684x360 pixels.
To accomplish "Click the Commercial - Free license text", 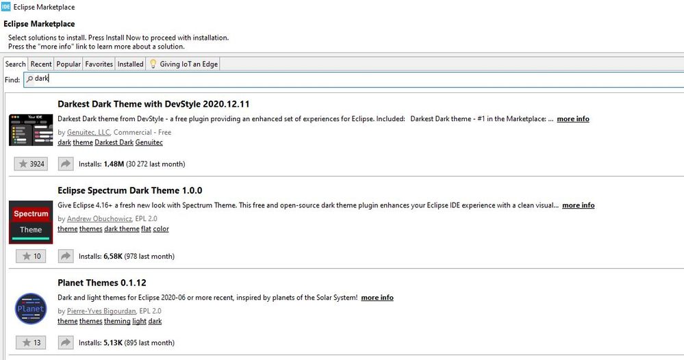I will 142,133.
